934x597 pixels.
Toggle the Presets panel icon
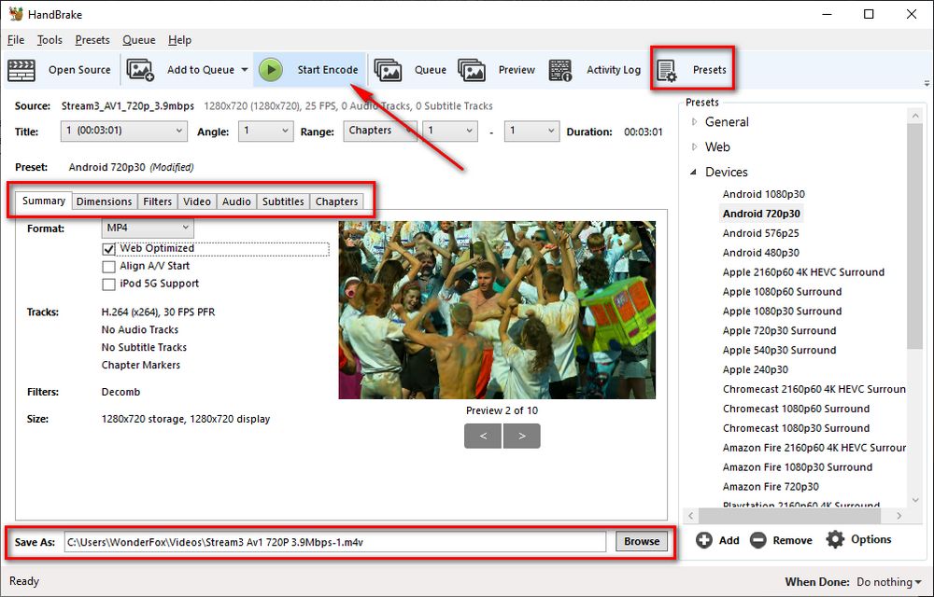[x=667, y=70]
